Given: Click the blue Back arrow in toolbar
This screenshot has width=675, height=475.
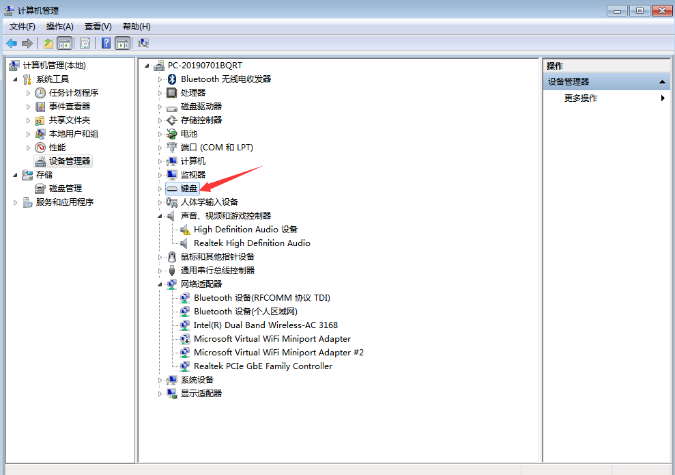Looking at the screenshot, I should pos(12,43).
